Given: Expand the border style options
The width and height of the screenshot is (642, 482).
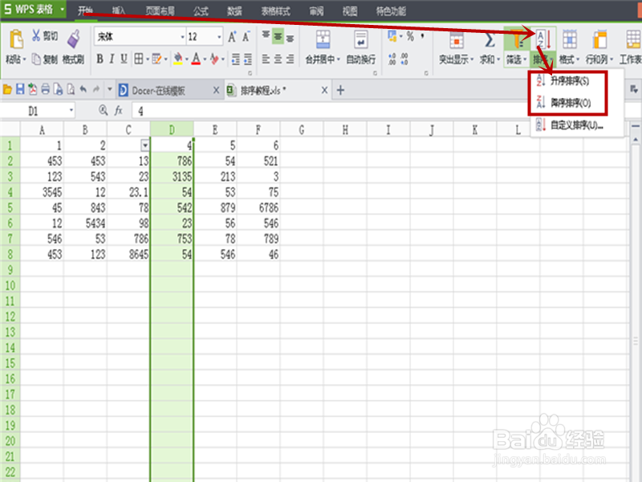Looking at the screenshot, I should (148, 58).
